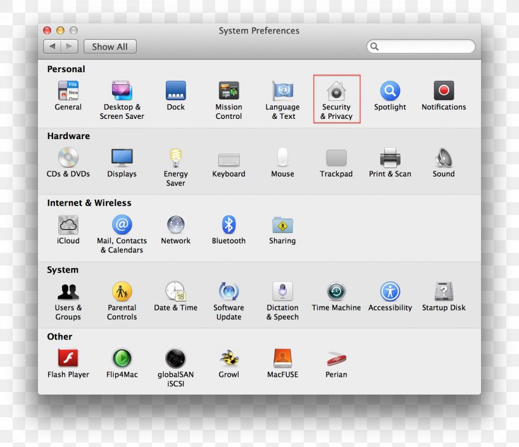Close the System Preferences window

point(47,31)
